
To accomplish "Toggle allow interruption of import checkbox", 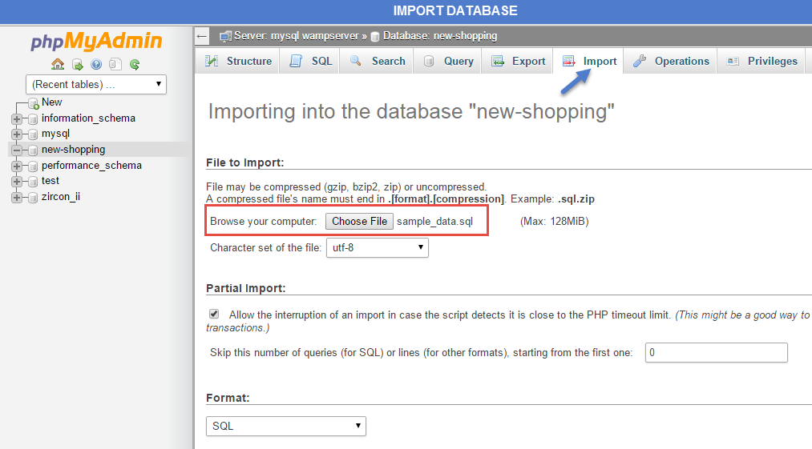I will [214, 314].
